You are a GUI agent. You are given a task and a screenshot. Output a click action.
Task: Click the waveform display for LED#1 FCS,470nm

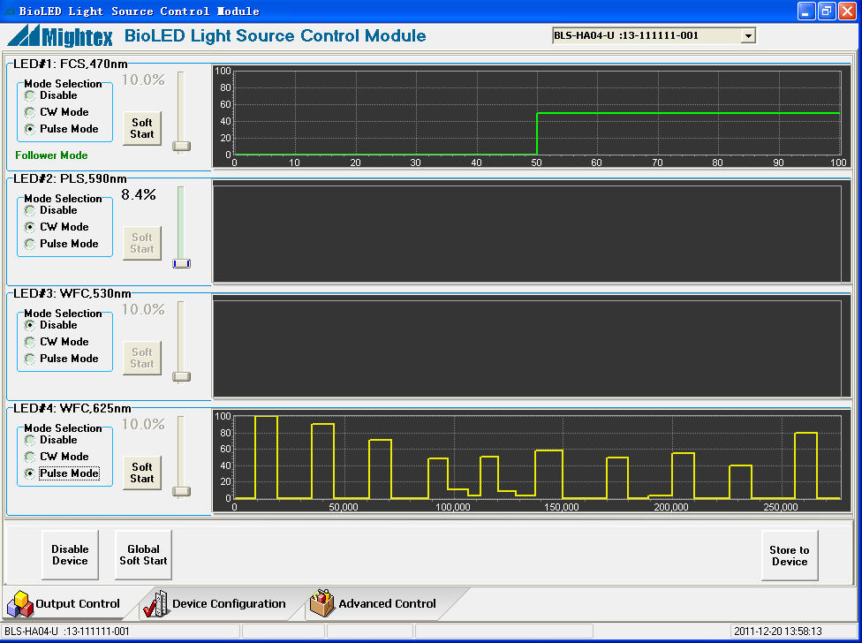530,115
